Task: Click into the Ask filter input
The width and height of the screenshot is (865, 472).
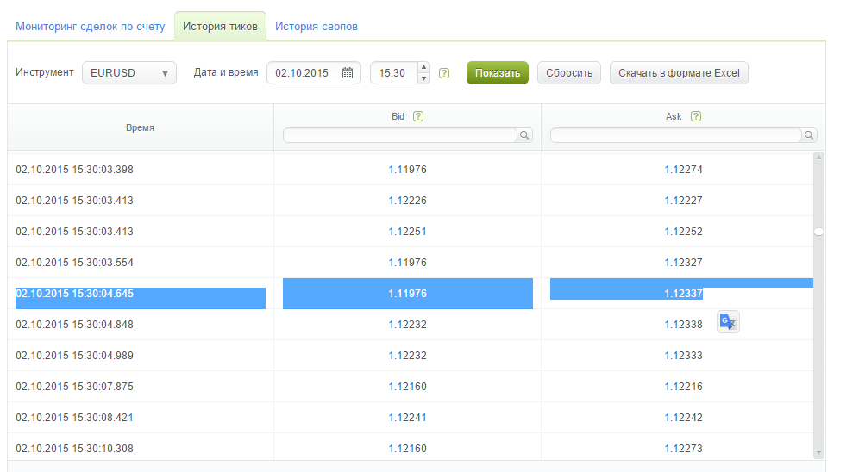Action: [676, 135]
